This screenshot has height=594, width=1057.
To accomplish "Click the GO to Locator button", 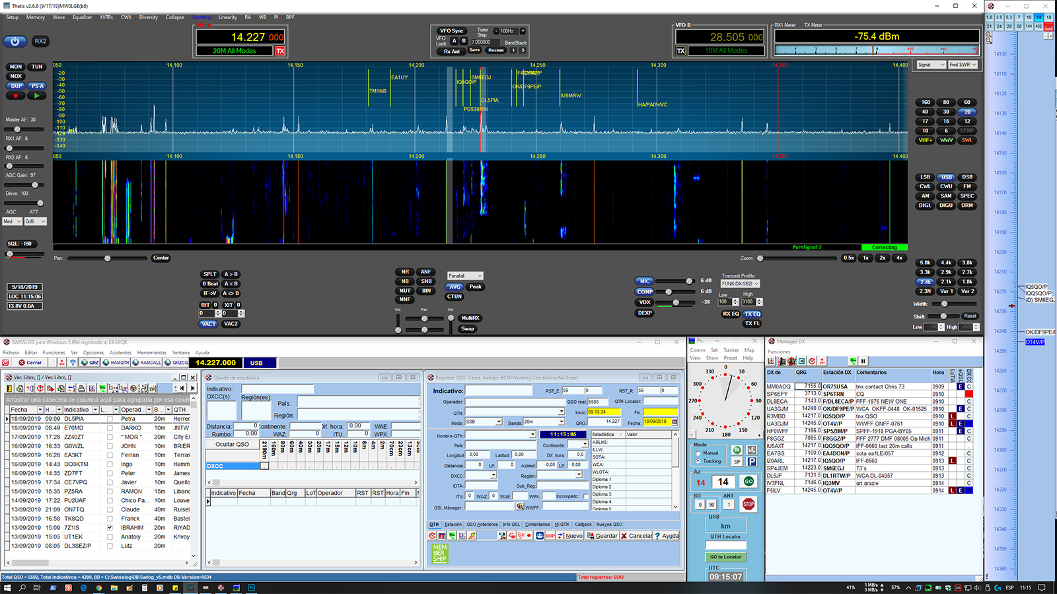I will point(725,557).
